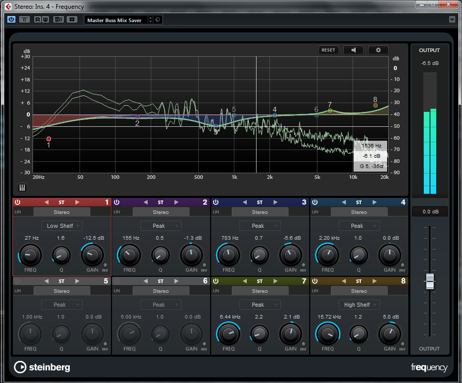Click the left arrow in band 5 header
The image size is (462, 383).
point(46,281)
